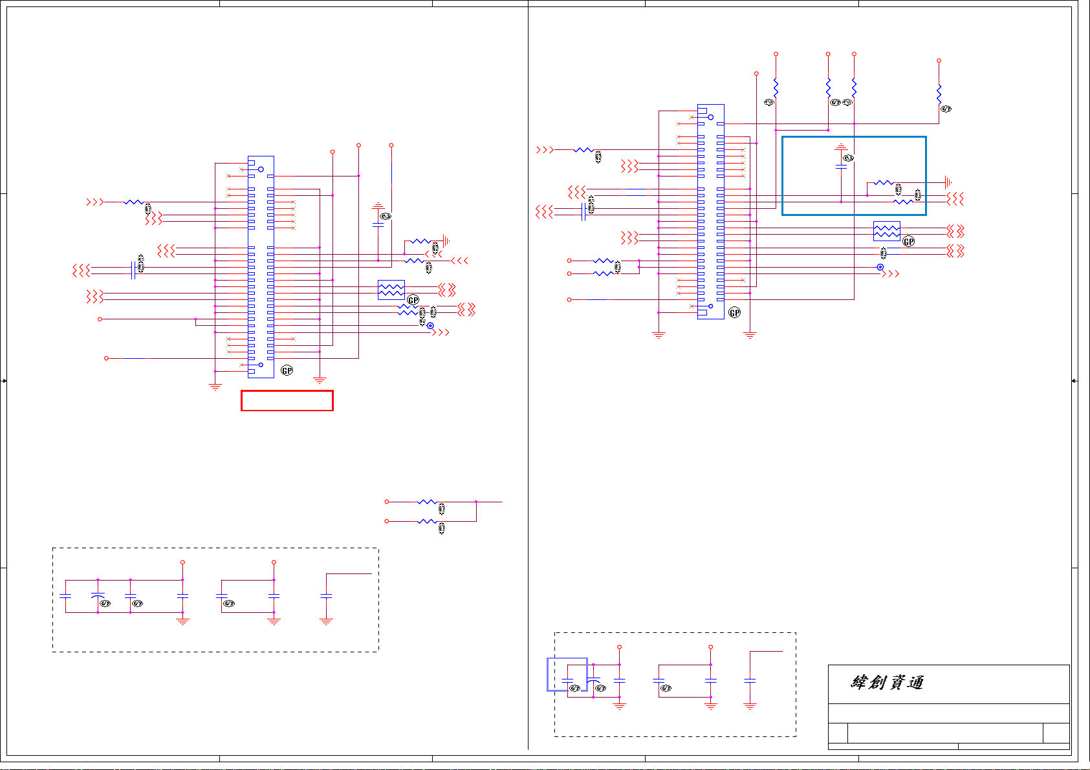Select the boxed resistor pack in right schematic
Viewport: 1090px width, 770px height.
pyautogui.click(x=886, y=231)
